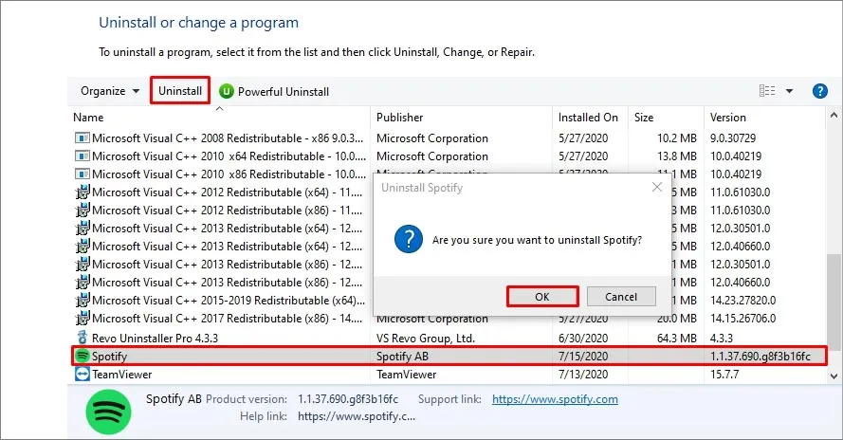
Task: Click version 14.15.26706.0 cell
Action: pyautogui.click(x=742, y=319)
